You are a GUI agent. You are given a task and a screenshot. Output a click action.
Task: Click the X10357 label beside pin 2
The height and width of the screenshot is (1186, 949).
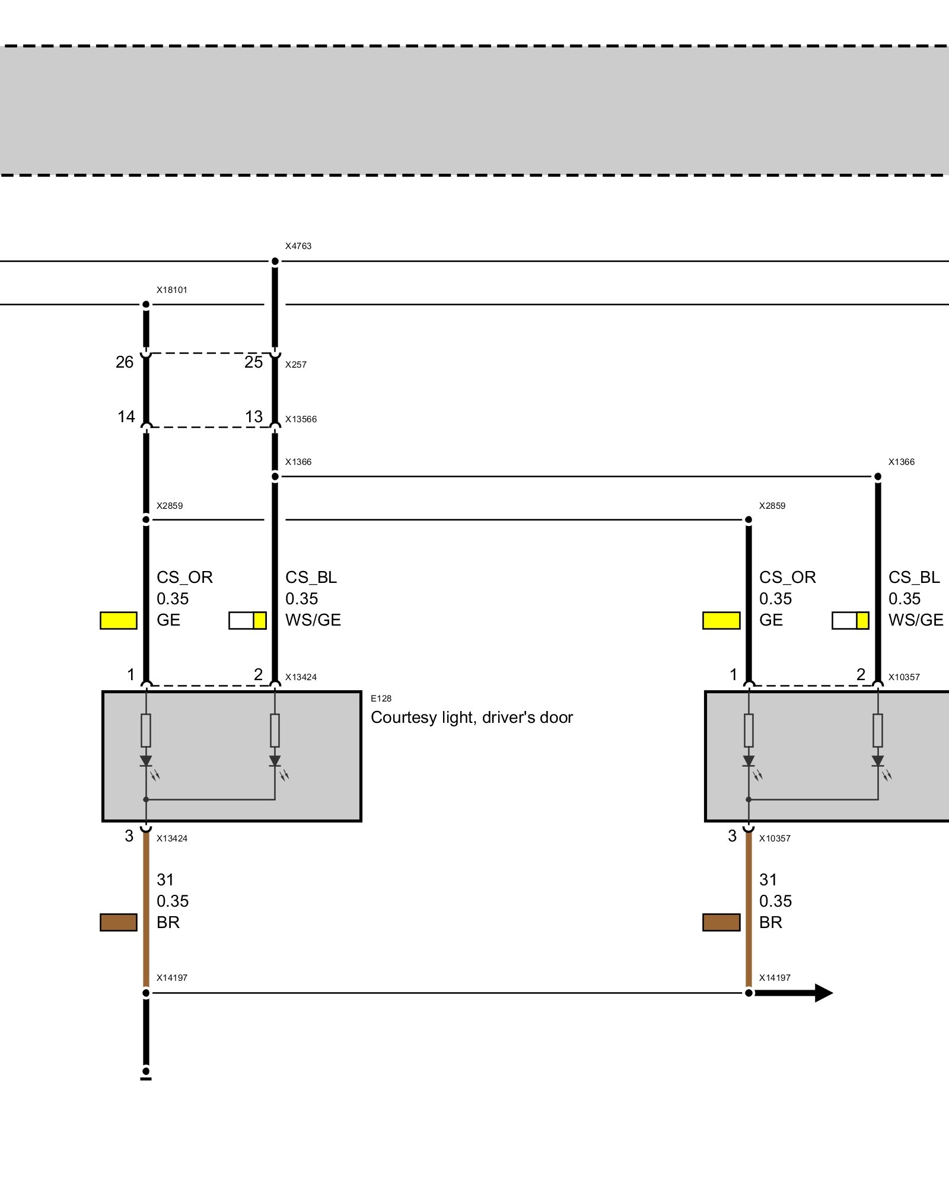pos(904,677)
